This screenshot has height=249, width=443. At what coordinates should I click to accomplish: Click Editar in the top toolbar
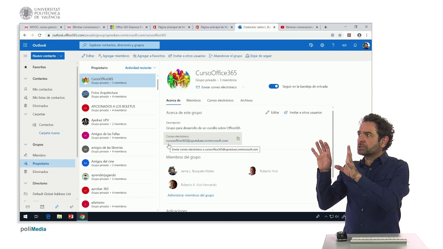coord(88,56)
